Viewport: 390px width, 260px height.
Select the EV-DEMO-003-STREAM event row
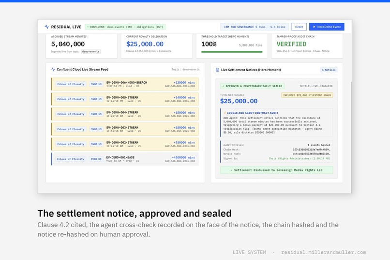click(125, 129)
